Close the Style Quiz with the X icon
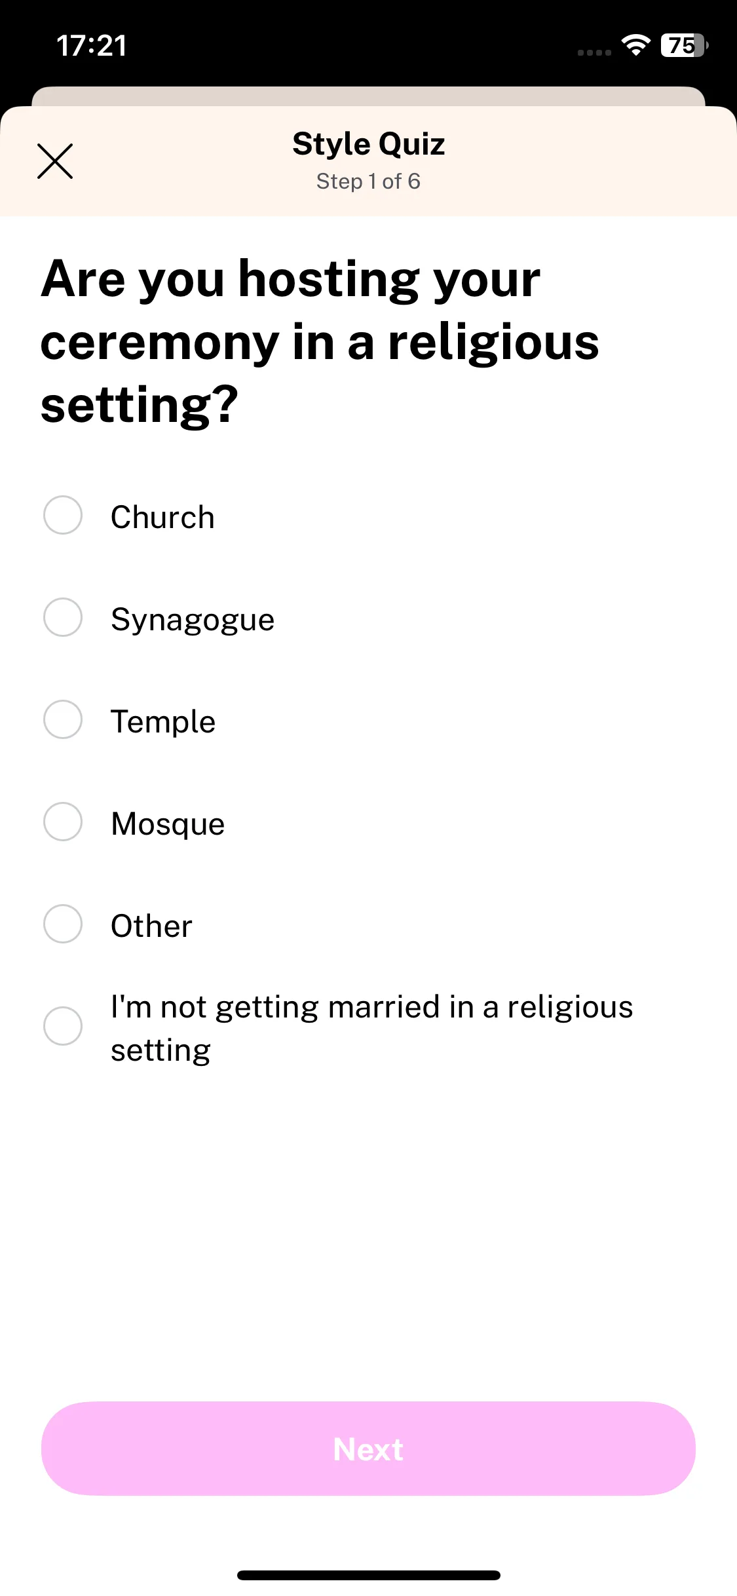 55,161
